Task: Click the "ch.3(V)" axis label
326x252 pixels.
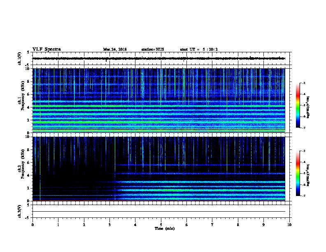Action: pyautogui.click(x=19, y=211)
